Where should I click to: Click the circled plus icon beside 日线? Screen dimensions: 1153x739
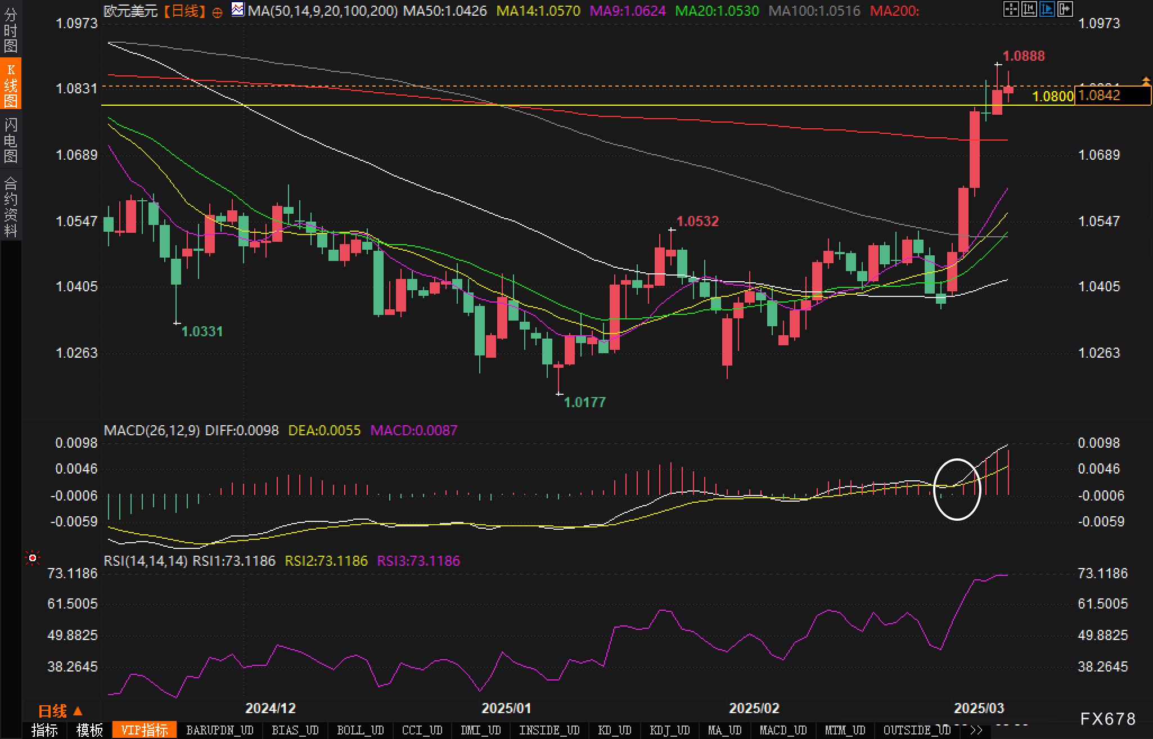[218, 12]
